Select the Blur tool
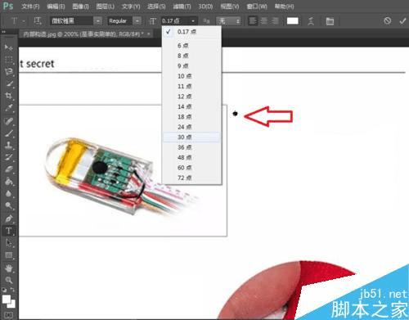This screenshot has width=409, height=320. coord(8,193)
